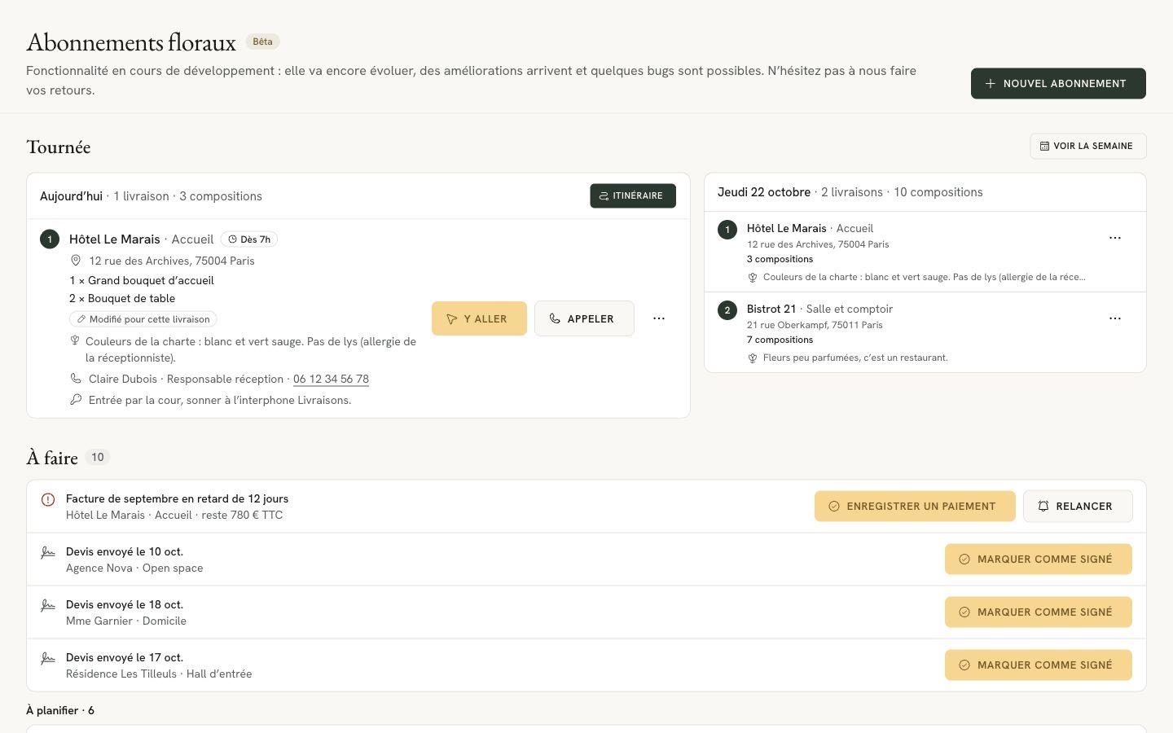Click Devis envoyé le 18 oct. text

125,604
